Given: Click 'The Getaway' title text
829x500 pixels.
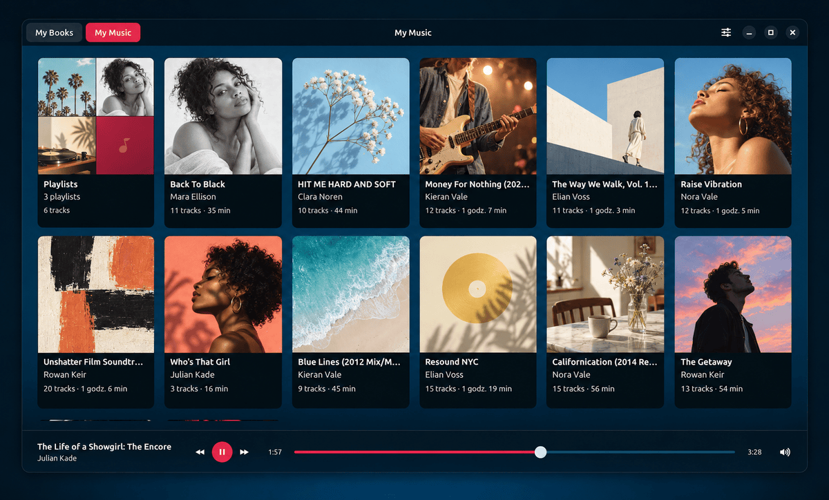Looking at the screenshot, I should [x=706, y=362].
